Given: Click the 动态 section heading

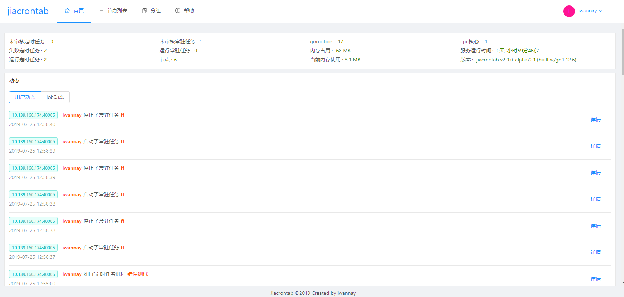Looking at the screenshot, I should 14,80.
